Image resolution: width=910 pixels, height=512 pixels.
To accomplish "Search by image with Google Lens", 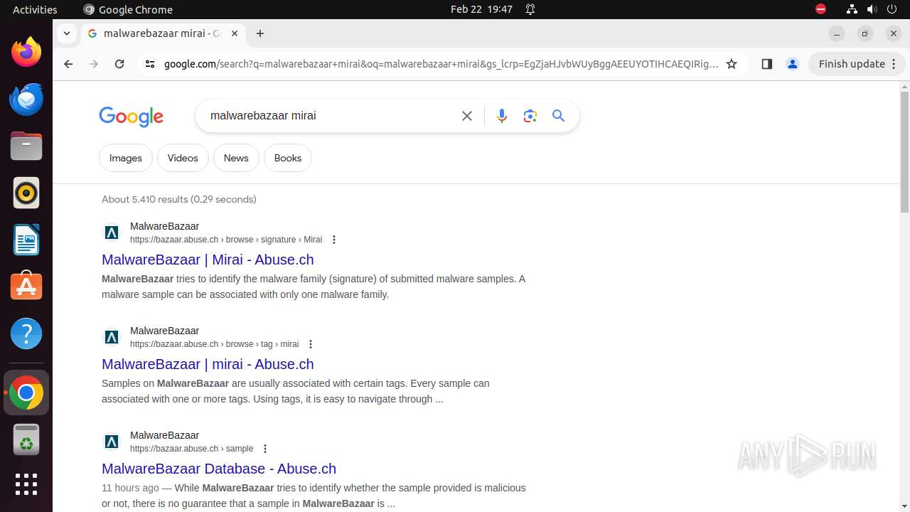I will pyautogui.click(x=530, y=116).
